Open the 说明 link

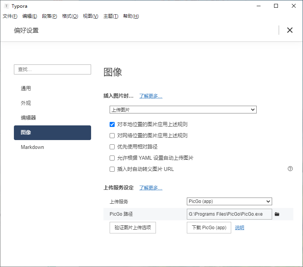(239, 228)
